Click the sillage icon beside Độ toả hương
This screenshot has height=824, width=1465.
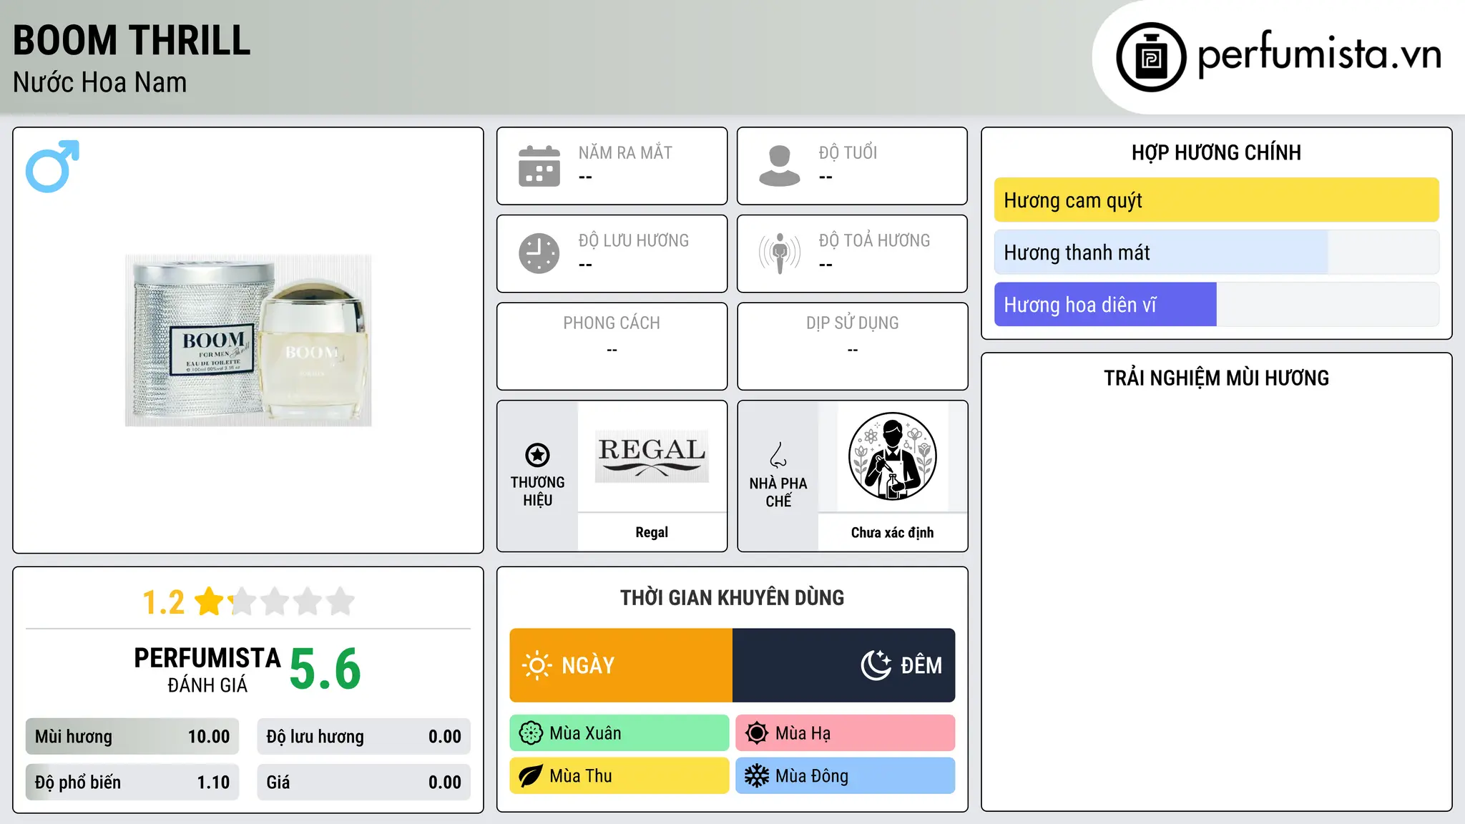coord(779,253)
